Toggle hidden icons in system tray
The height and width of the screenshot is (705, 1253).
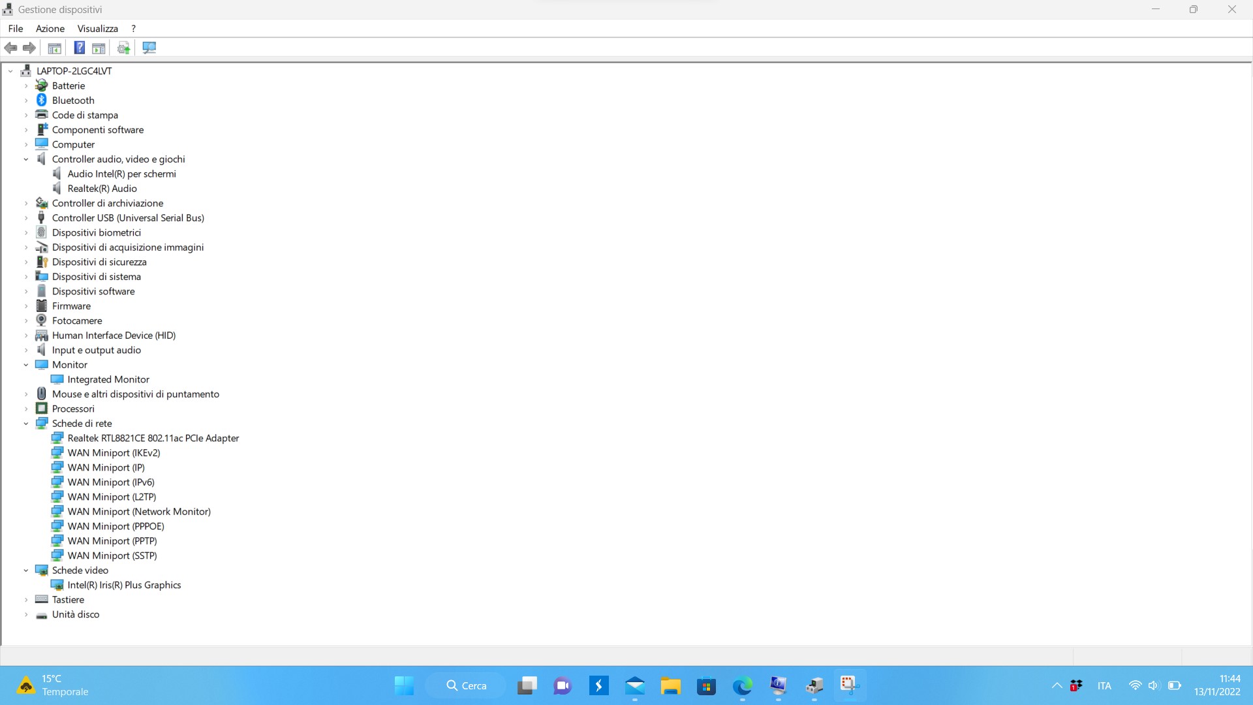pos(1056,685)
